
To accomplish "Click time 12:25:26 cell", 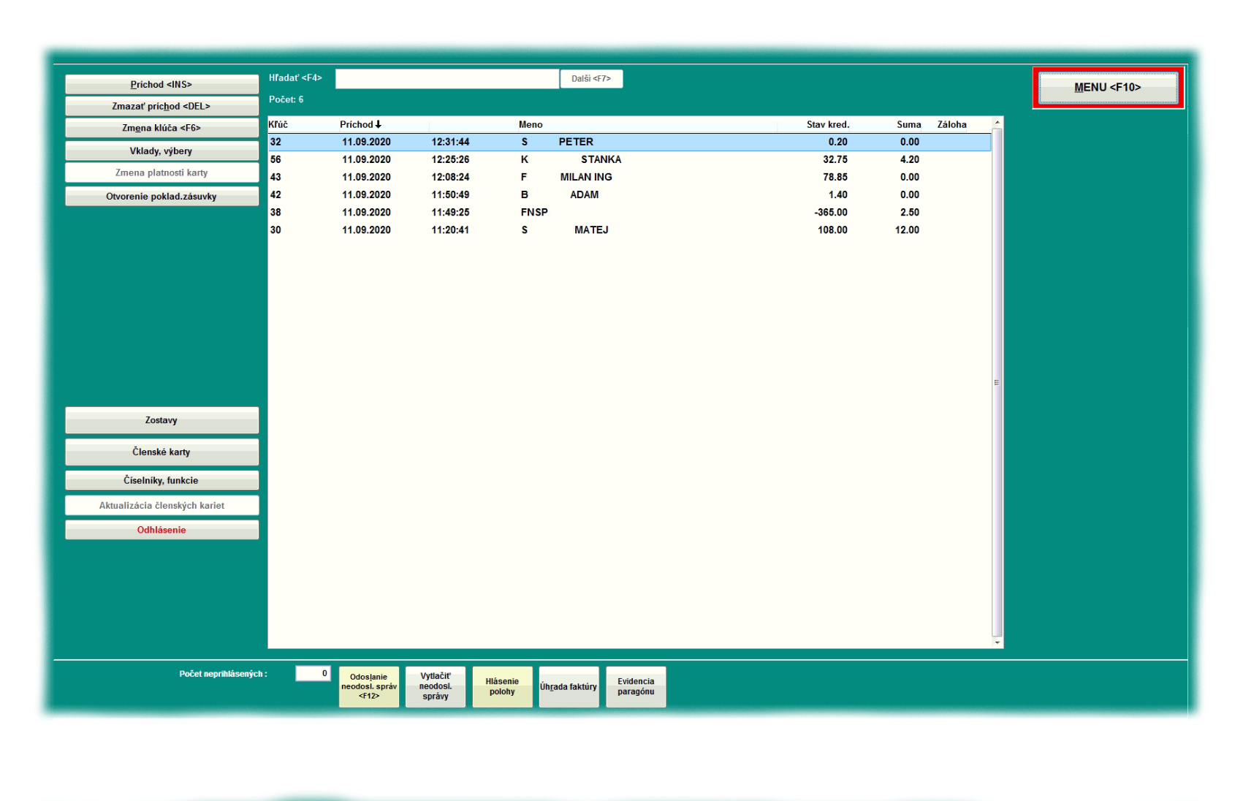I will tap(450, 160).
